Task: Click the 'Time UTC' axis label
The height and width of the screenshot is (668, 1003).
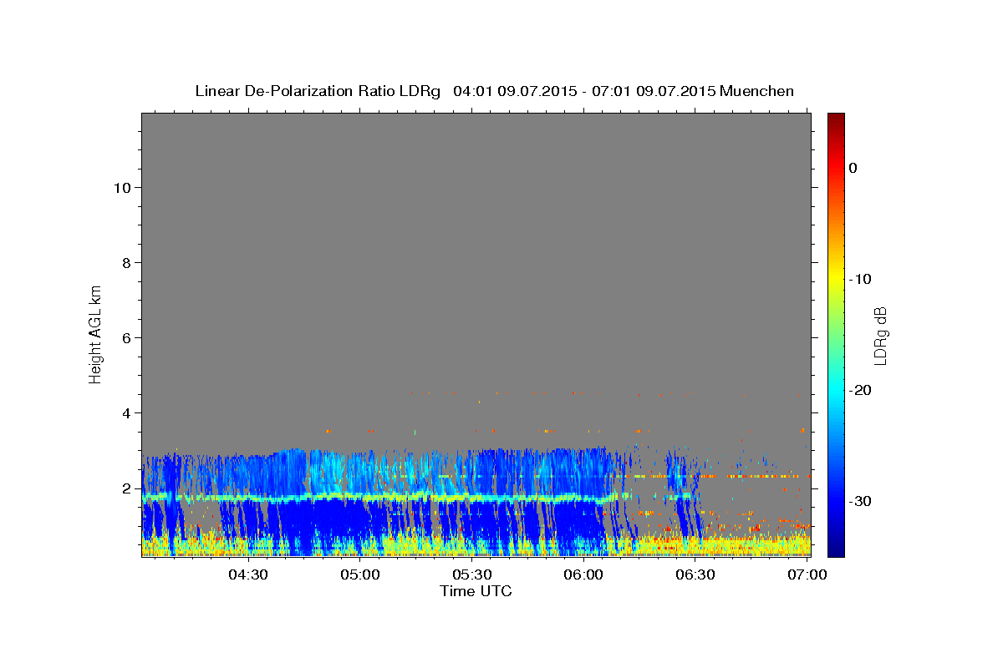Action: (476, 591)
